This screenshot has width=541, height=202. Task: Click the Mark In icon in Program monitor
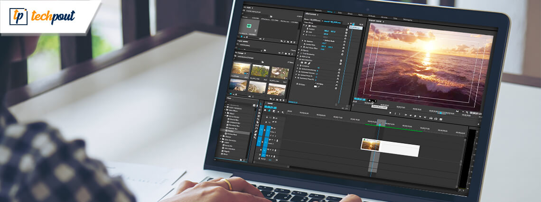[x=395, y=114]
